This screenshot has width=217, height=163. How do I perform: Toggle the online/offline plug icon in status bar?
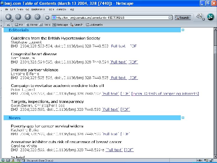(199, 161)
